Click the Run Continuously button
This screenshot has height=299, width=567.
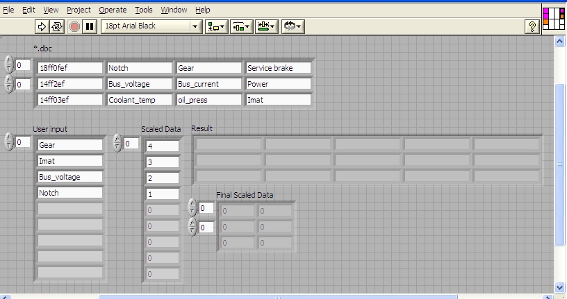[x=57, y=26]
